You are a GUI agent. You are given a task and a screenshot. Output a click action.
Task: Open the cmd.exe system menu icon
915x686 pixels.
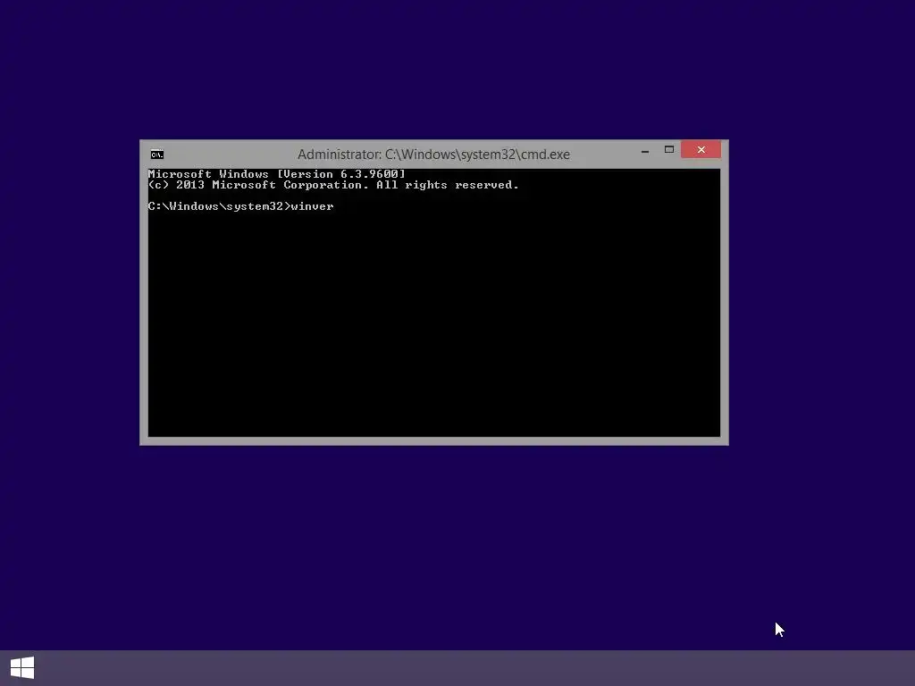coord(157,154)
